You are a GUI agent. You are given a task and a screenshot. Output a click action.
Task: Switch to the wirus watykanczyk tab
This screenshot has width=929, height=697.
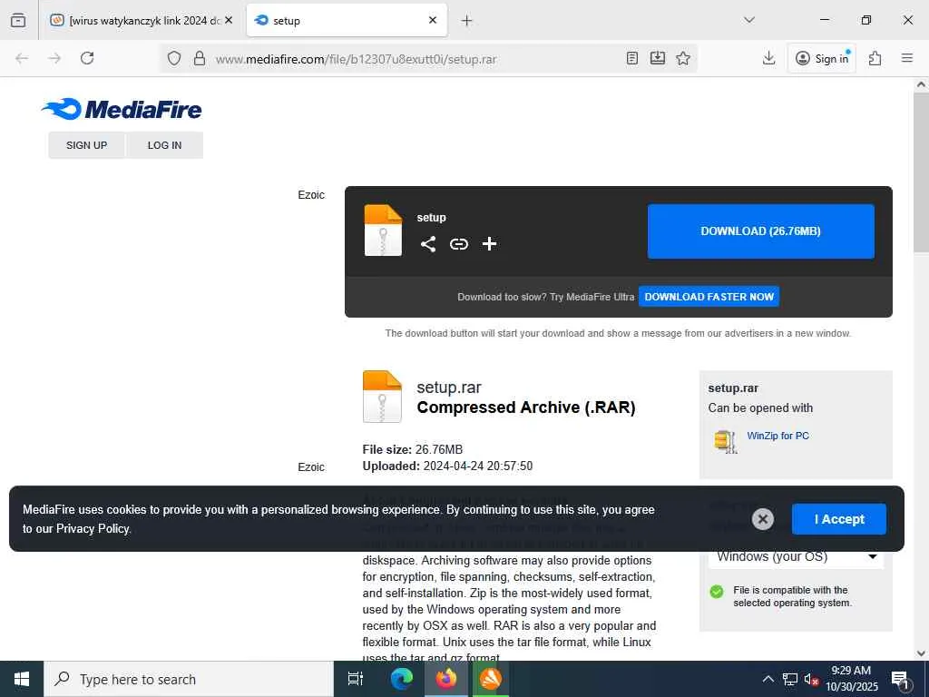point(140,20)
